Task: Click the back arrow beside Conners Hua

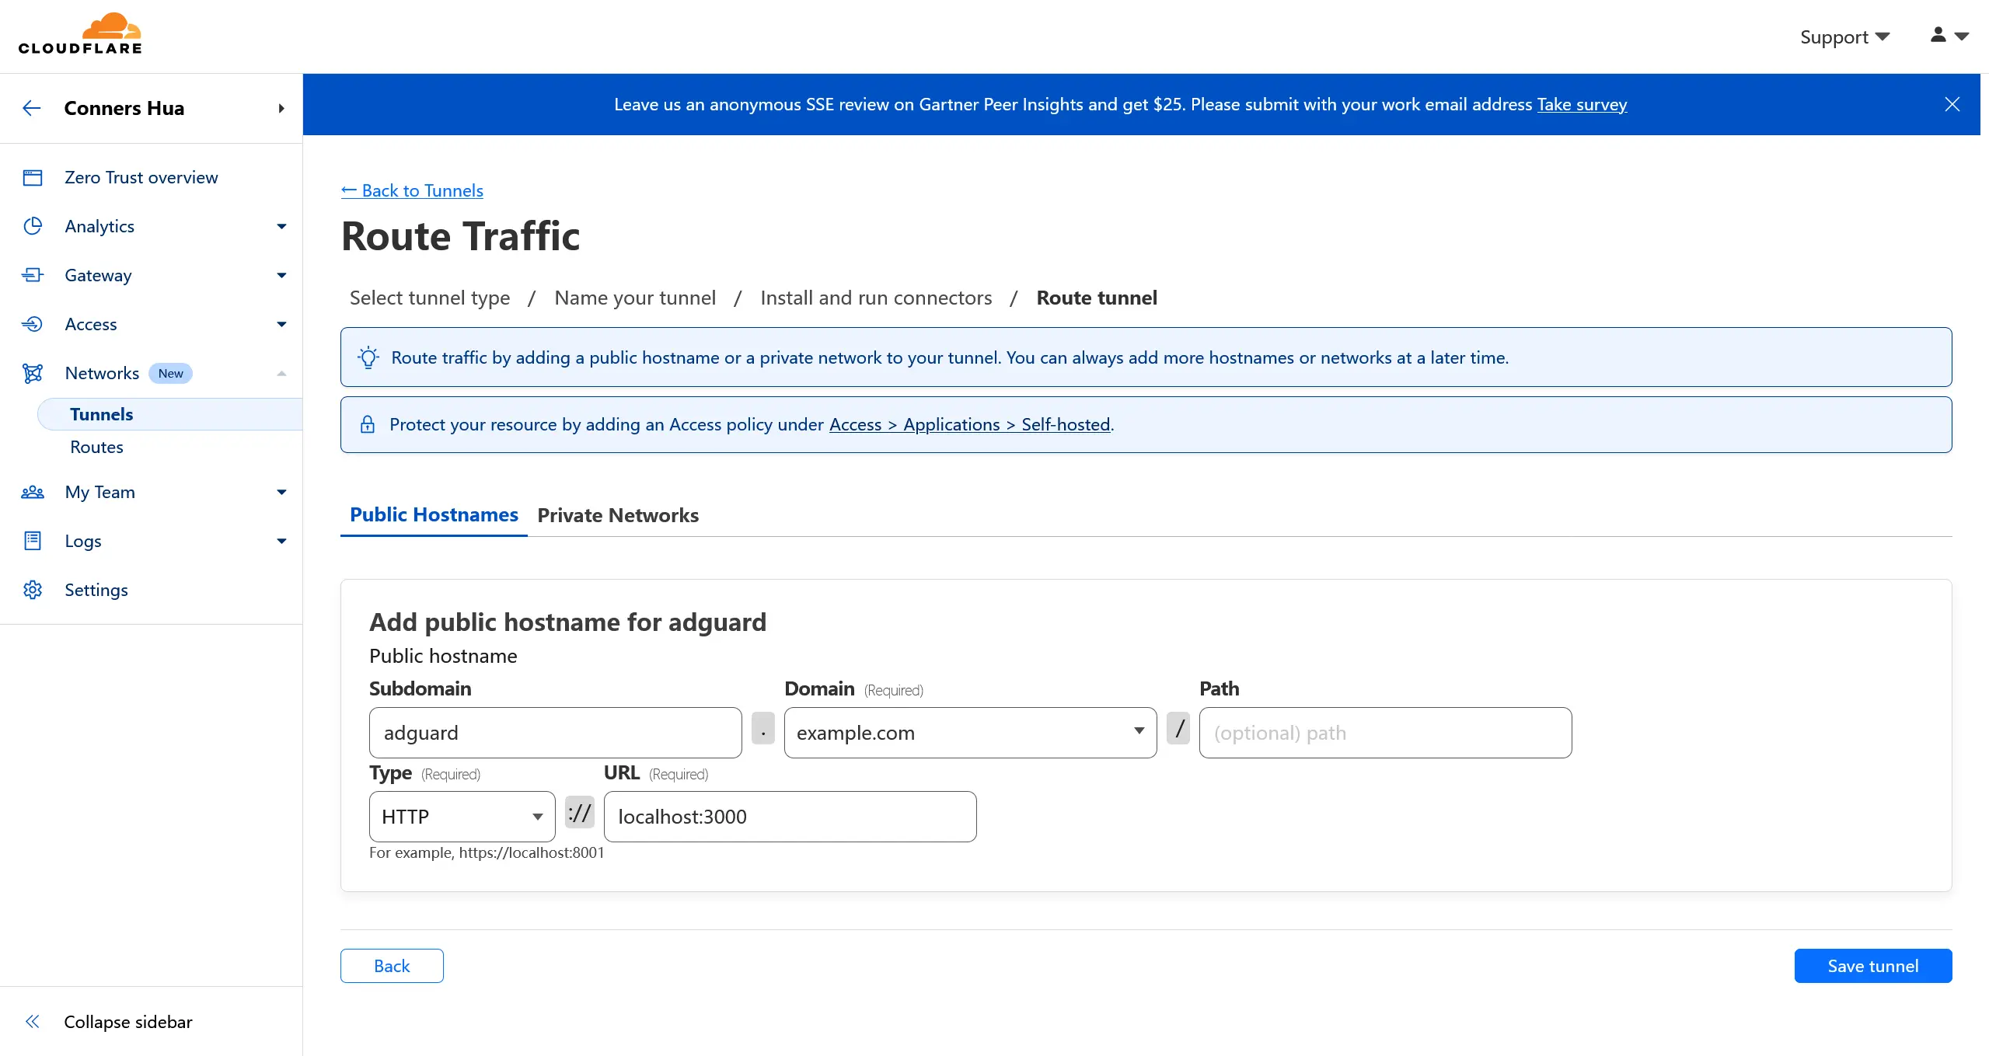Action: coord(32,108)
